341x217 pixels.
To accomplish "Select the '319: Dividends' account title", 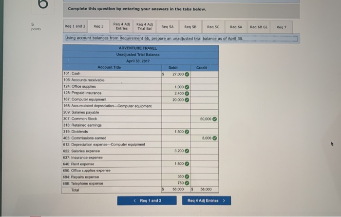I will (x=76, y=132).
